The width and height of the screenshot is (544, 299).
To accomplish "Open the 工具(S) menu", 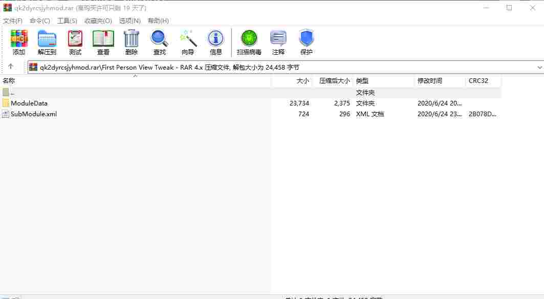I will point(68,21).
